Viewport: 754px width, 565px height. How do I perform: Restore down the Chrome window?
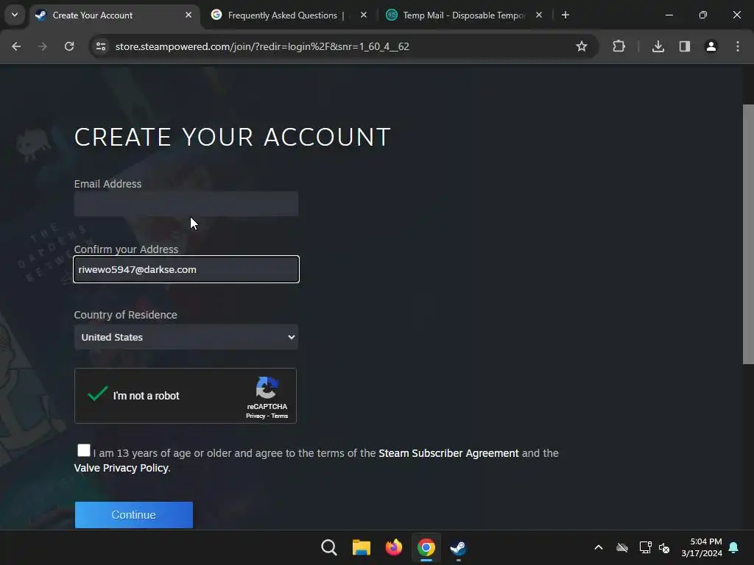point(703,15)
